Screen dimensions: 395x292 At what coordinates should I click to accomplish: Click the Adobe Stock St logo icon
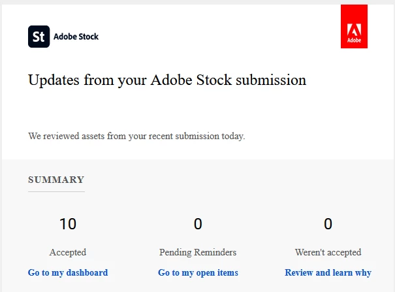[x=39, y=37]
